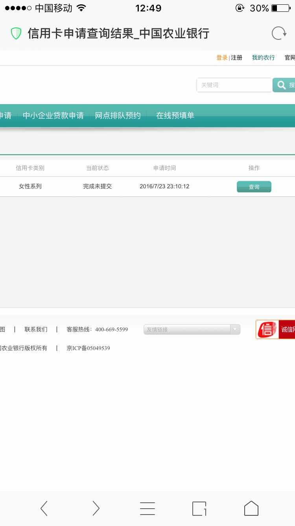Tap the browser home icon

(251, 508)
